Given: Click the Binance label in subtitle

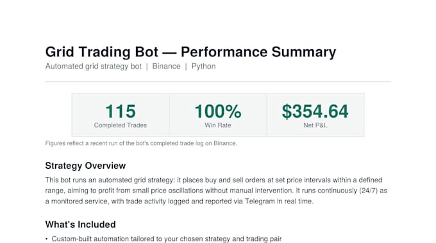Looking at the screenshot, I should tap(166, 67).
